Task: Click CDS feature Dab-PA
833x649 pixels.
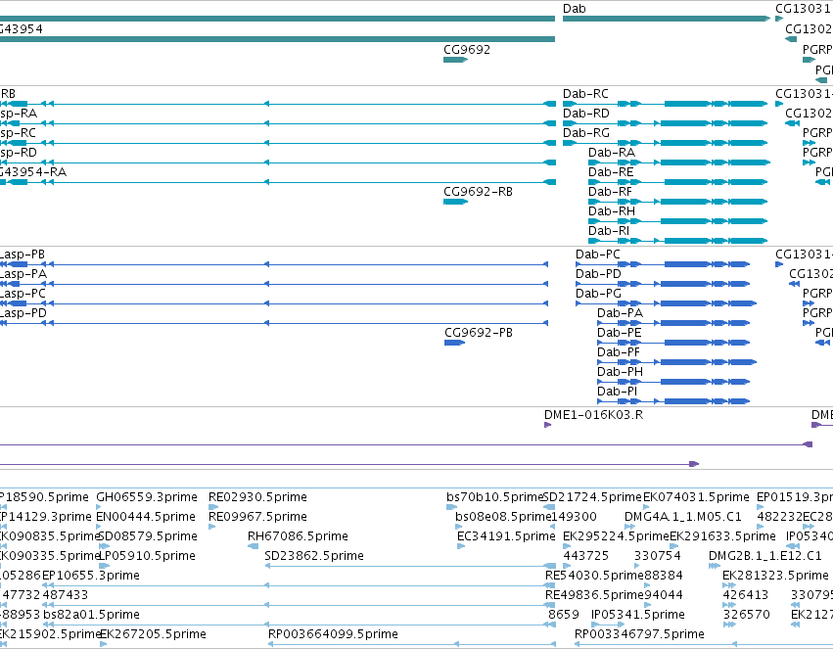Action: click(x=620, y=313)
